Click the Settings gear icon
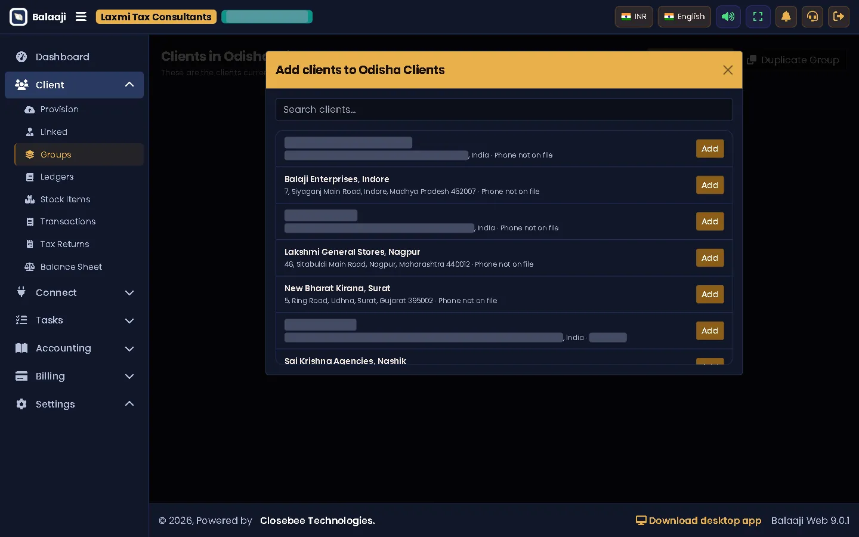 coord(21,404)
